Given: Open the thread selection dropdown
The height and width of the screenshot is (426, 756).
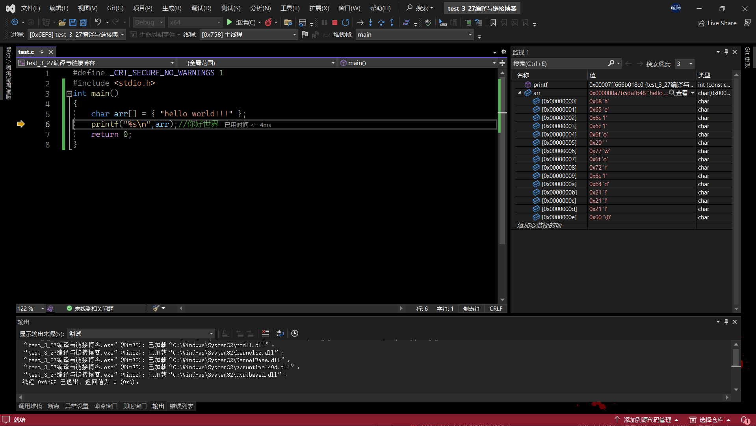Looking at the screenshot, I should point(249,35).
